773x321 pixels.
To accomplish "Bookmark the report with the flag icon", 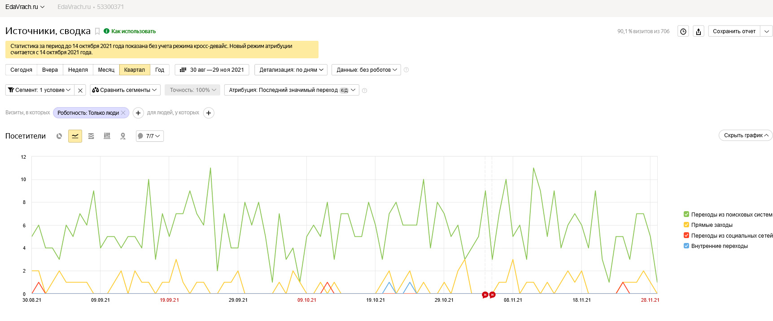I will pos(97,31).
